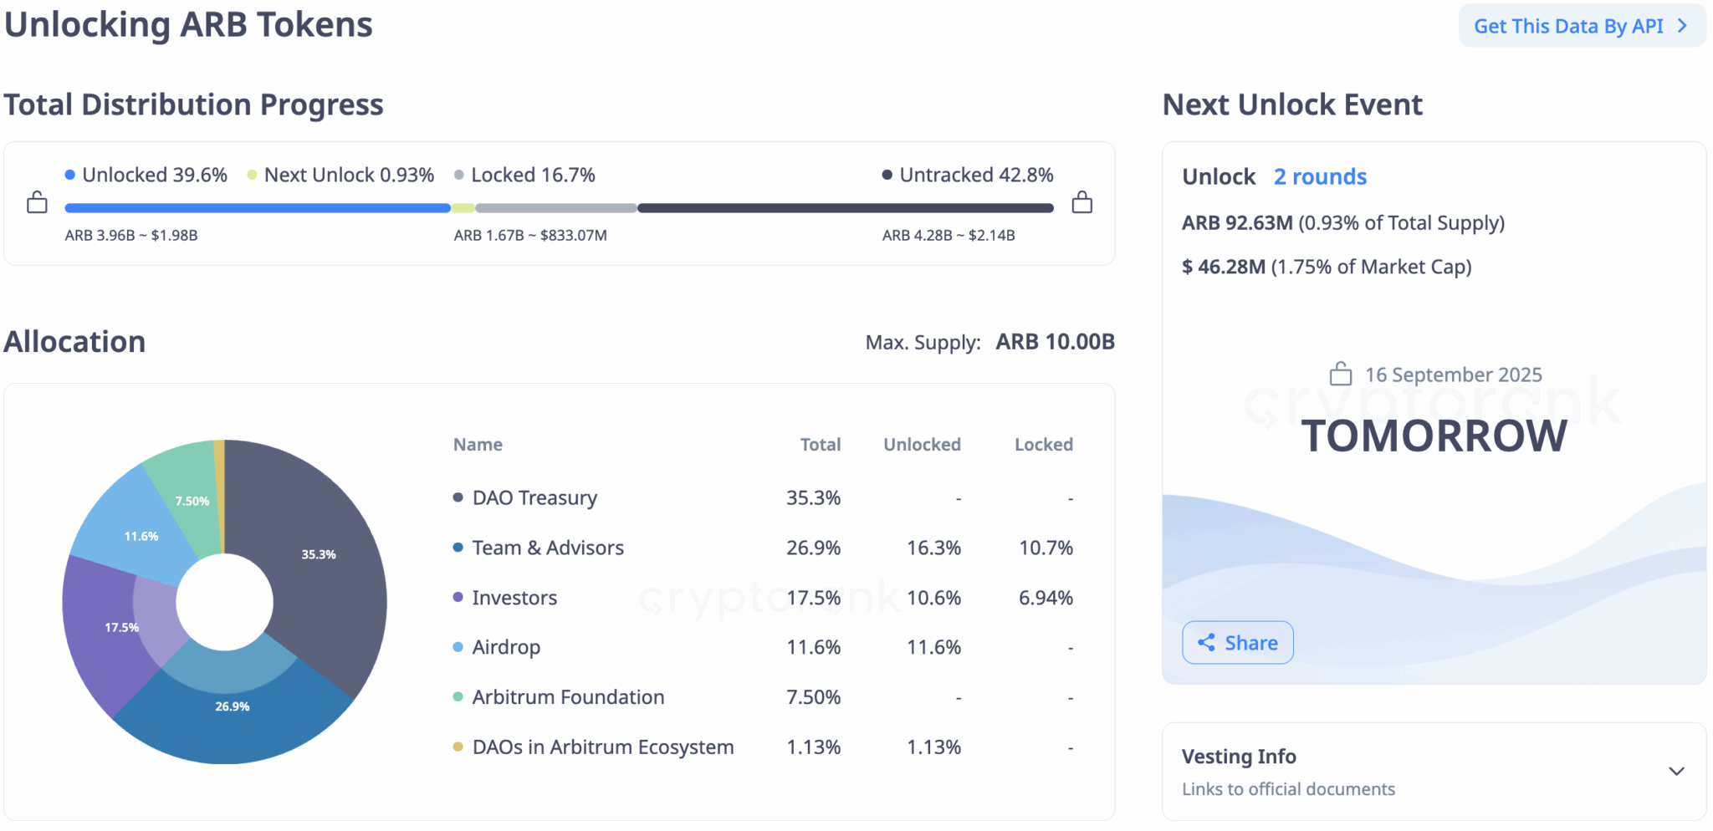Sort table by Locked column header
1713x831 pixels.
1043,445
